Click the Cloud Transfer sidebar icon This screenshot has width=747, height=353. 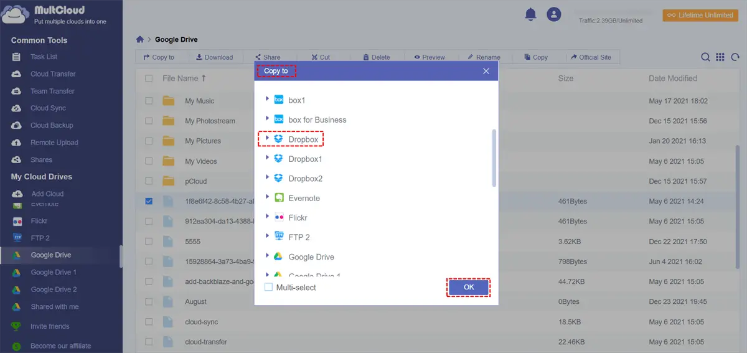(x=17, y=74)
